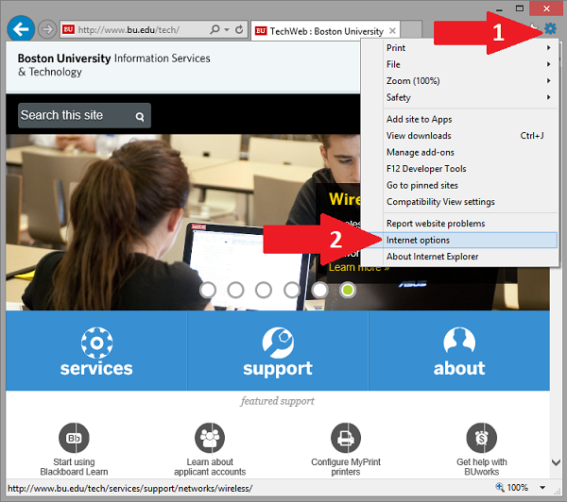The image size is (567, 502).
Task: Click the MyPrint printer icon
Action: 346,438
